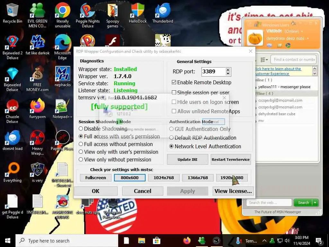
Task: Open the AGGRESSIVE AVIANS desktop icon
Action: [x=63, y=207]
